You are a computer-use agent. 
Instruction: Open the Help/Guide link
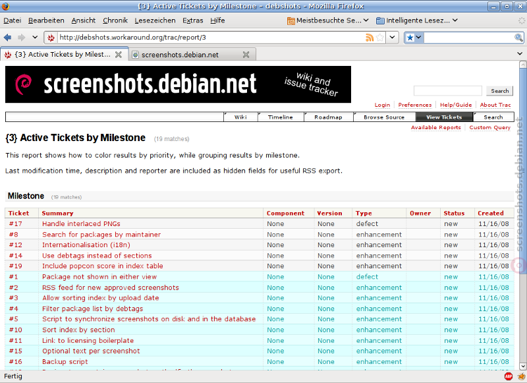click(x=456, y=105)
